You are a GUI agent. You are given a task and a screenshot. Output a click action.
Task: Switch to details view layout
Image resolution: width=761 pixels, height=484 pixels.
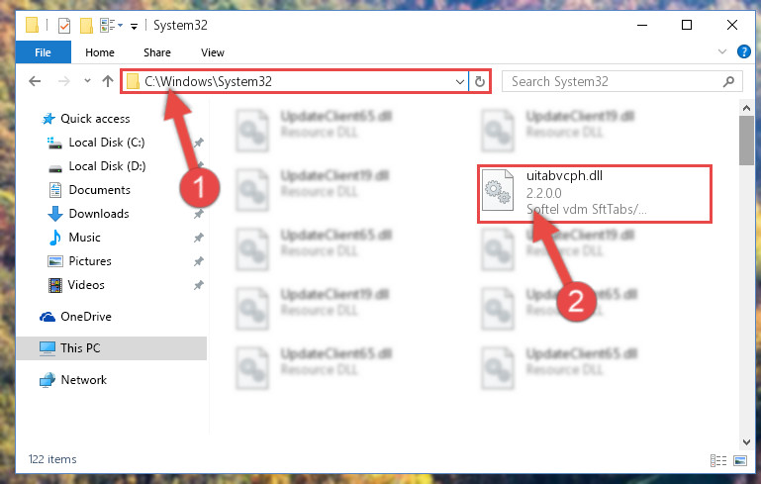pos(717,460)
